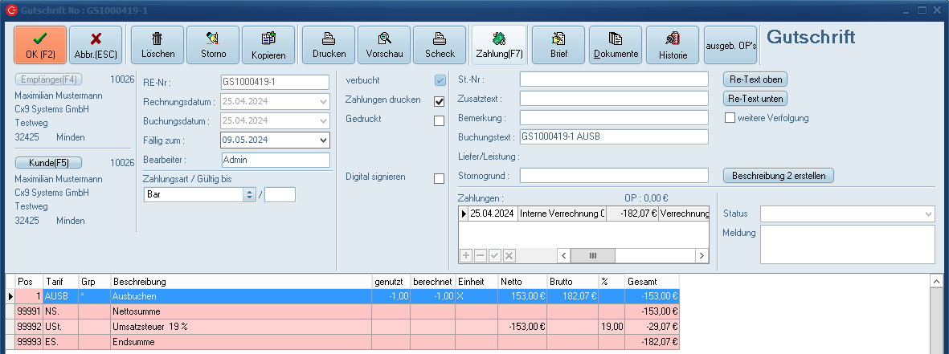Click Beschreibung 2 erstellen button
This screenshot has height=354, width=949.
click(x=779, y=175)
